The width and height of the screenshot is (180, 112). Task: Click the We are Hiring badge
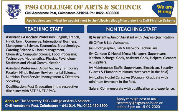point(164,9)
